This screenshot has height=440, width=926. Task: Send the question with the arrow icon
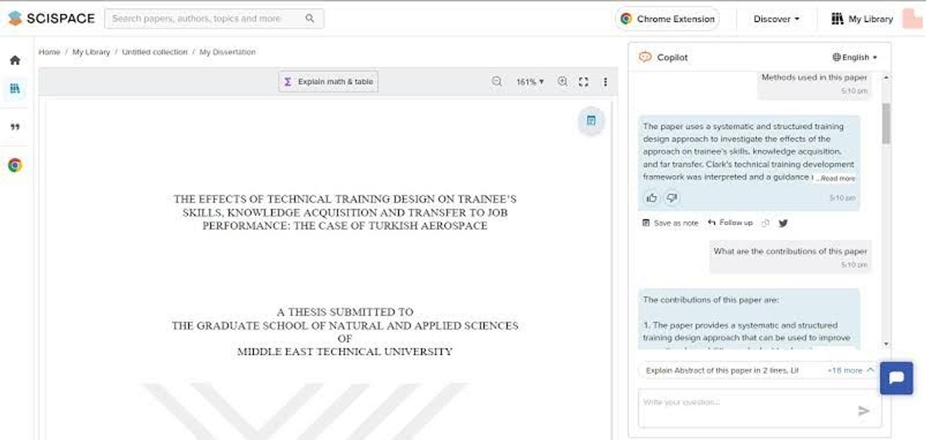coord(864,410)
